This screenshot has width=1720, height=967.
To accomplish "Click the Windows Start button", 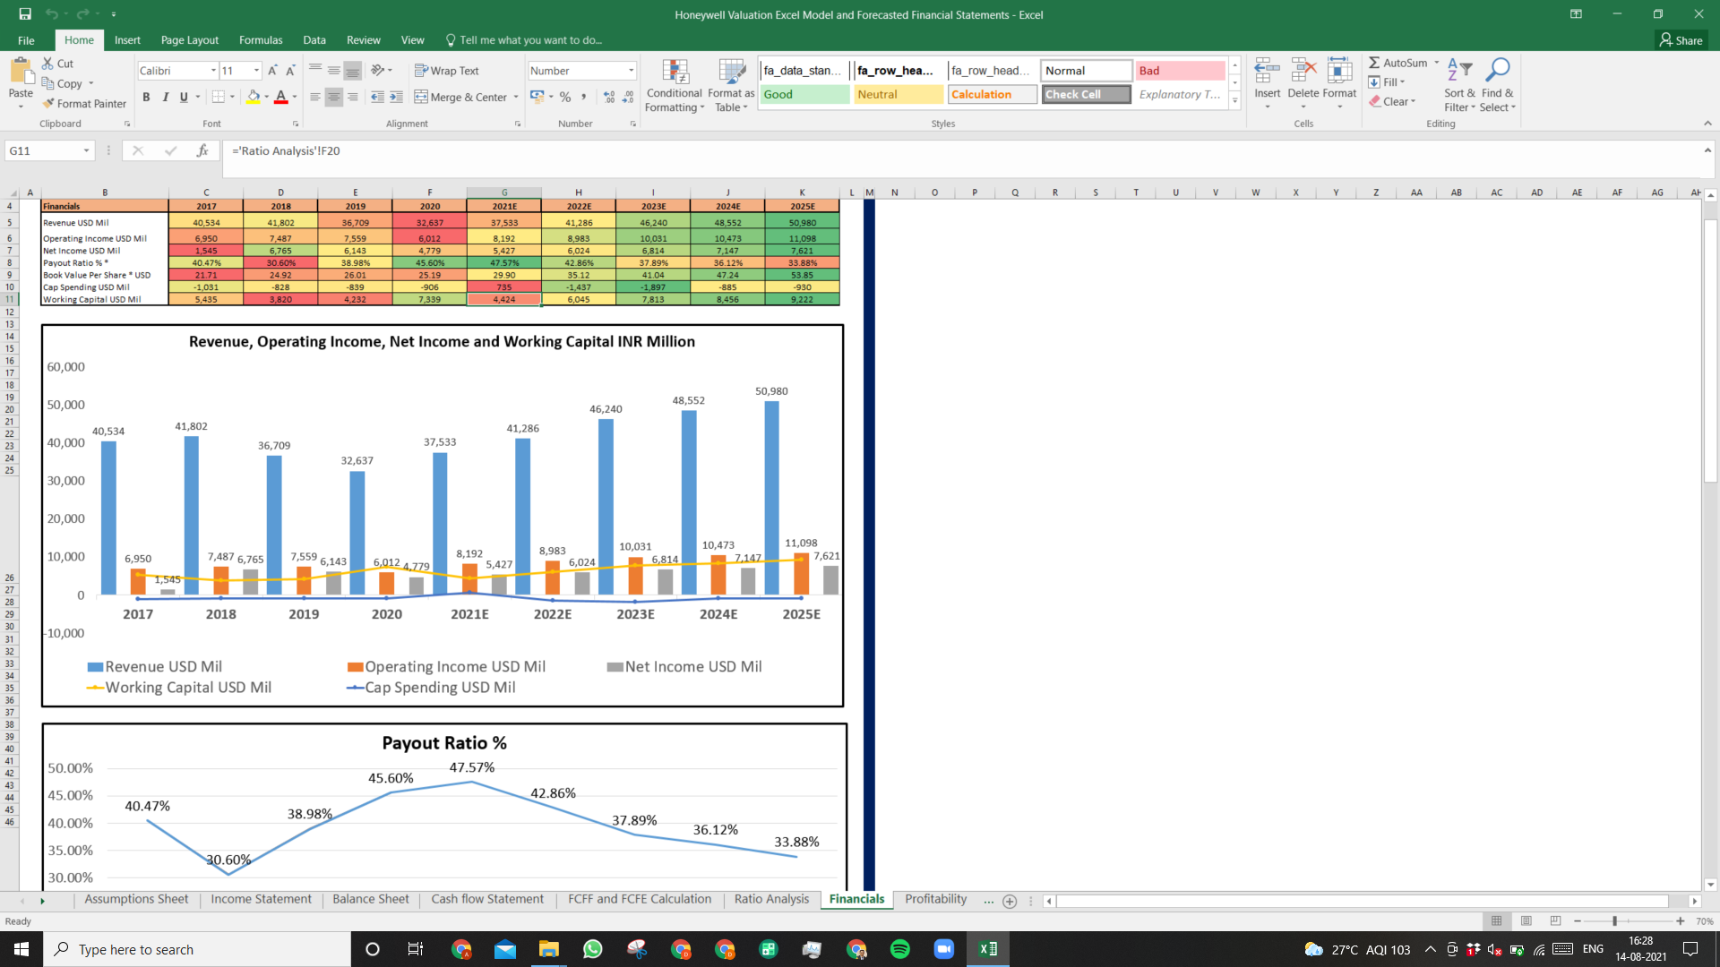I will click(x=21, y=949).
